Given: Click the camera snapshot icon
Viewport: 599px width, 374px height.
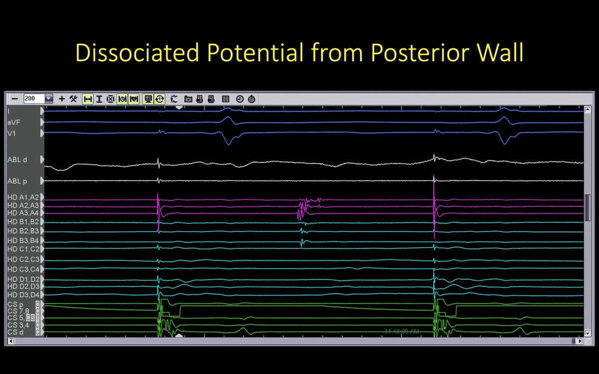Looking at the screenshot, I should [x=188, y=99].
